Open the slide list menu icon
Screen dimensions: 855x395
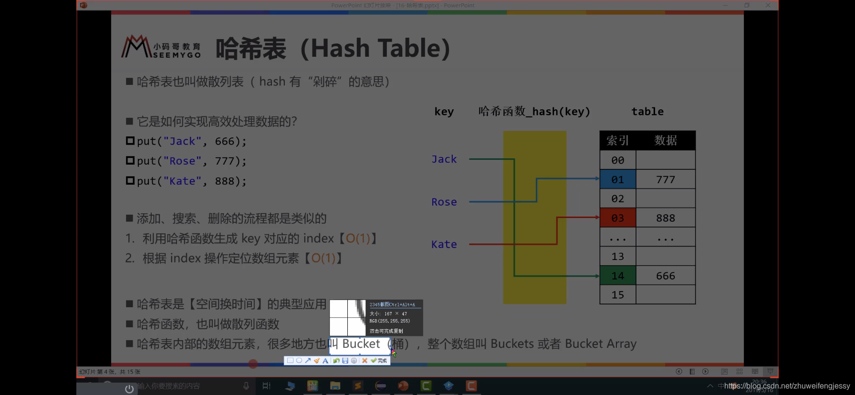[x=692, y=372]
